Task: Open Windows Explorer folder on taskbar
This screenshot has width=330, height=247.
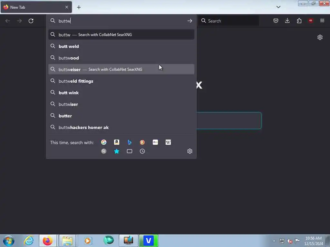Action: [x=67, y=241]
